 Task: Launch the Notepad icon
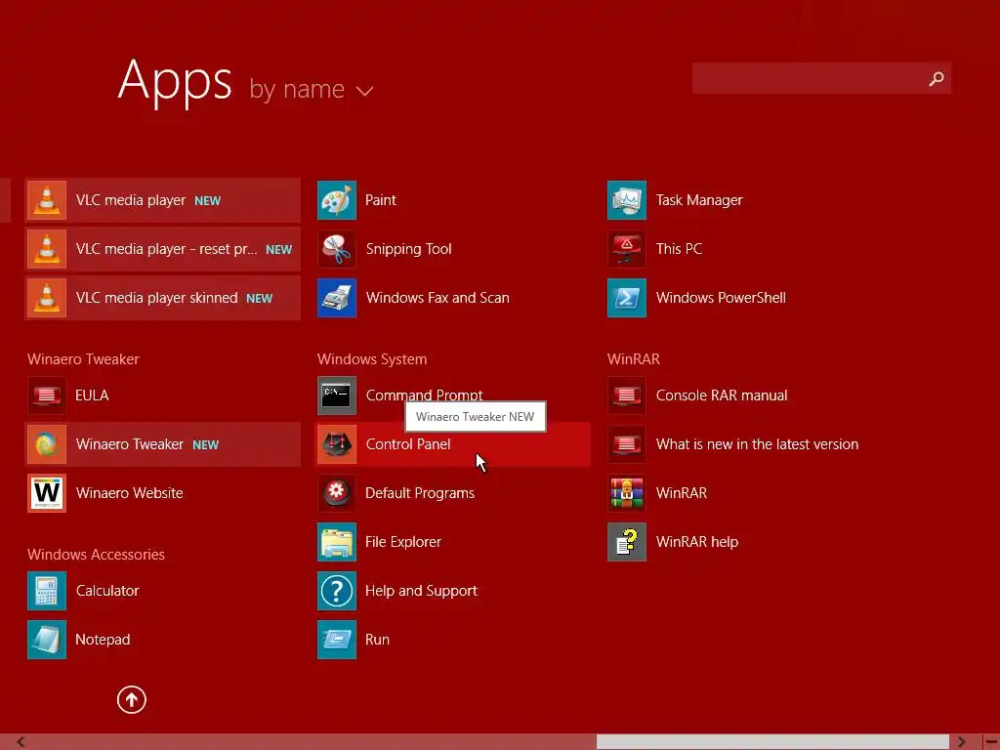click(47, 640)
